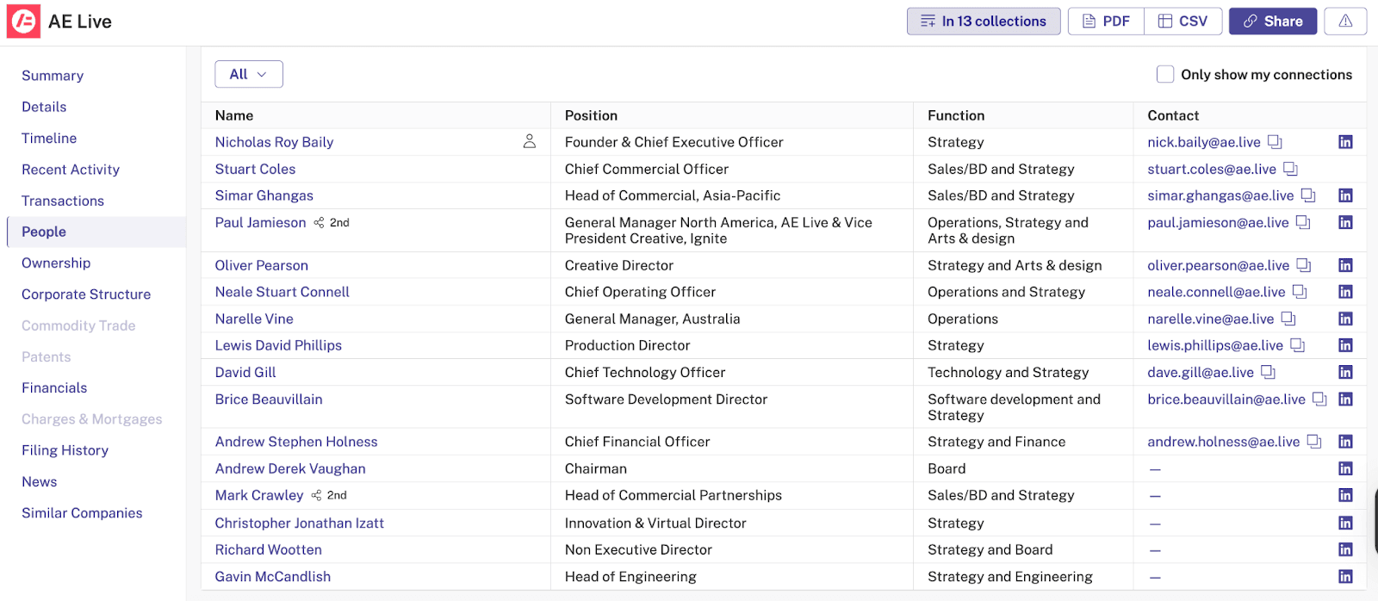
Task: Open Corporate Structure page
Action: (86, 294)
